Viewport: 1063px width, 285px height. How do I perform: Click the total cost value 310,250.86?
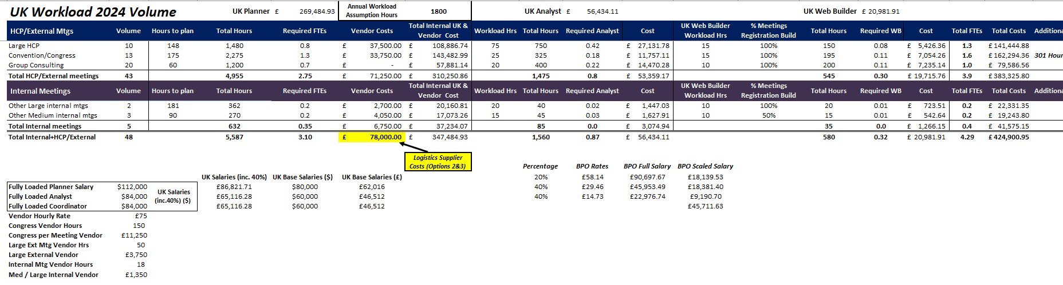[x=450, y=76]
